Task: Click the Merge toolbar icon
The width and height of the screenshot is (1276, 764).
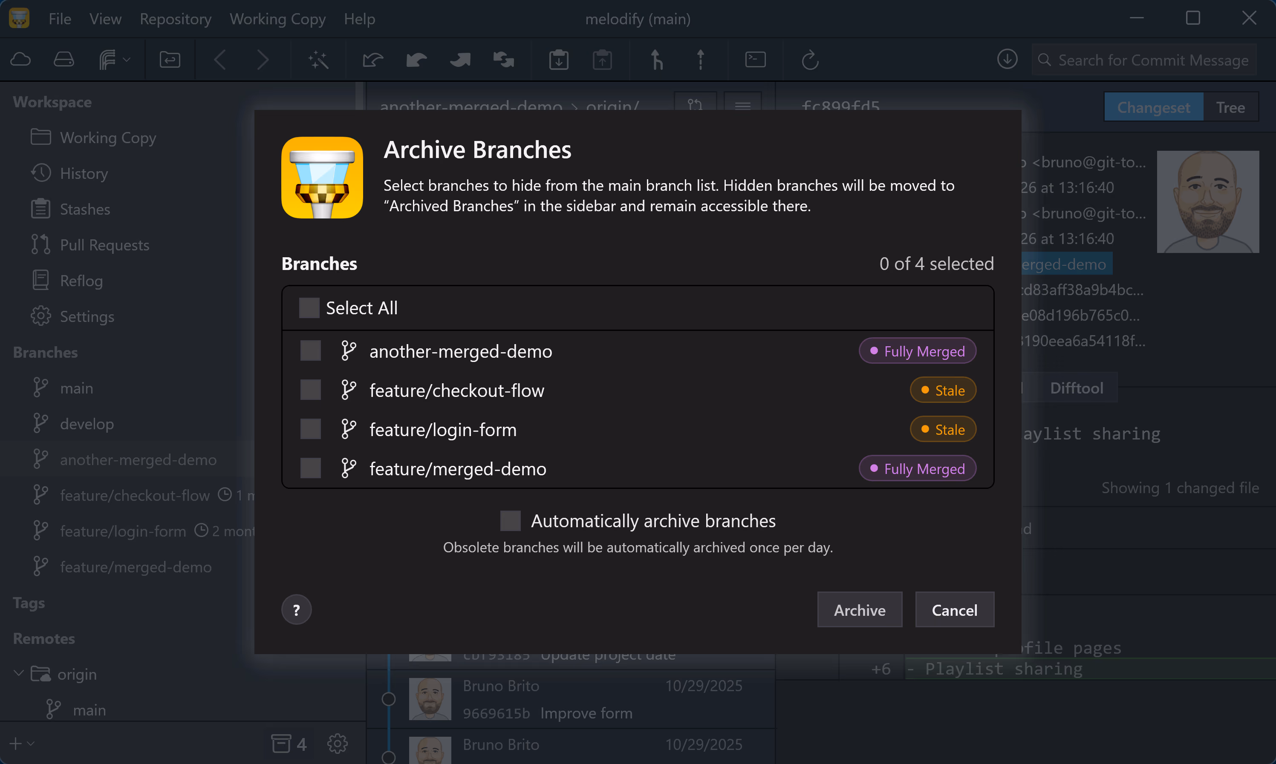Action: (657, 60)
